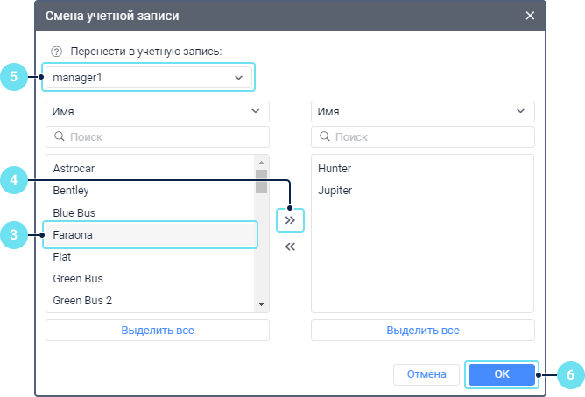The width and height of the screenshot is (585, 397).
Task: Click the move-right double arrow button
Action: click(x=290, y=220)
